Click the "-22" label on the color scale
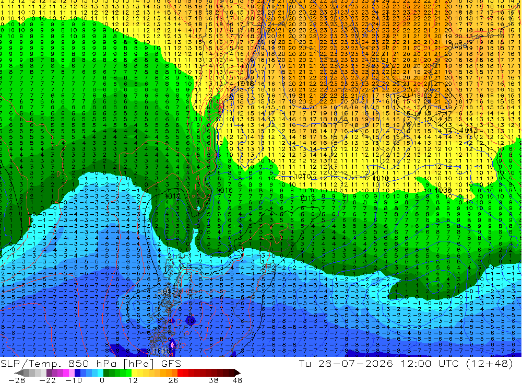522x383 pixels. (48, 380)
